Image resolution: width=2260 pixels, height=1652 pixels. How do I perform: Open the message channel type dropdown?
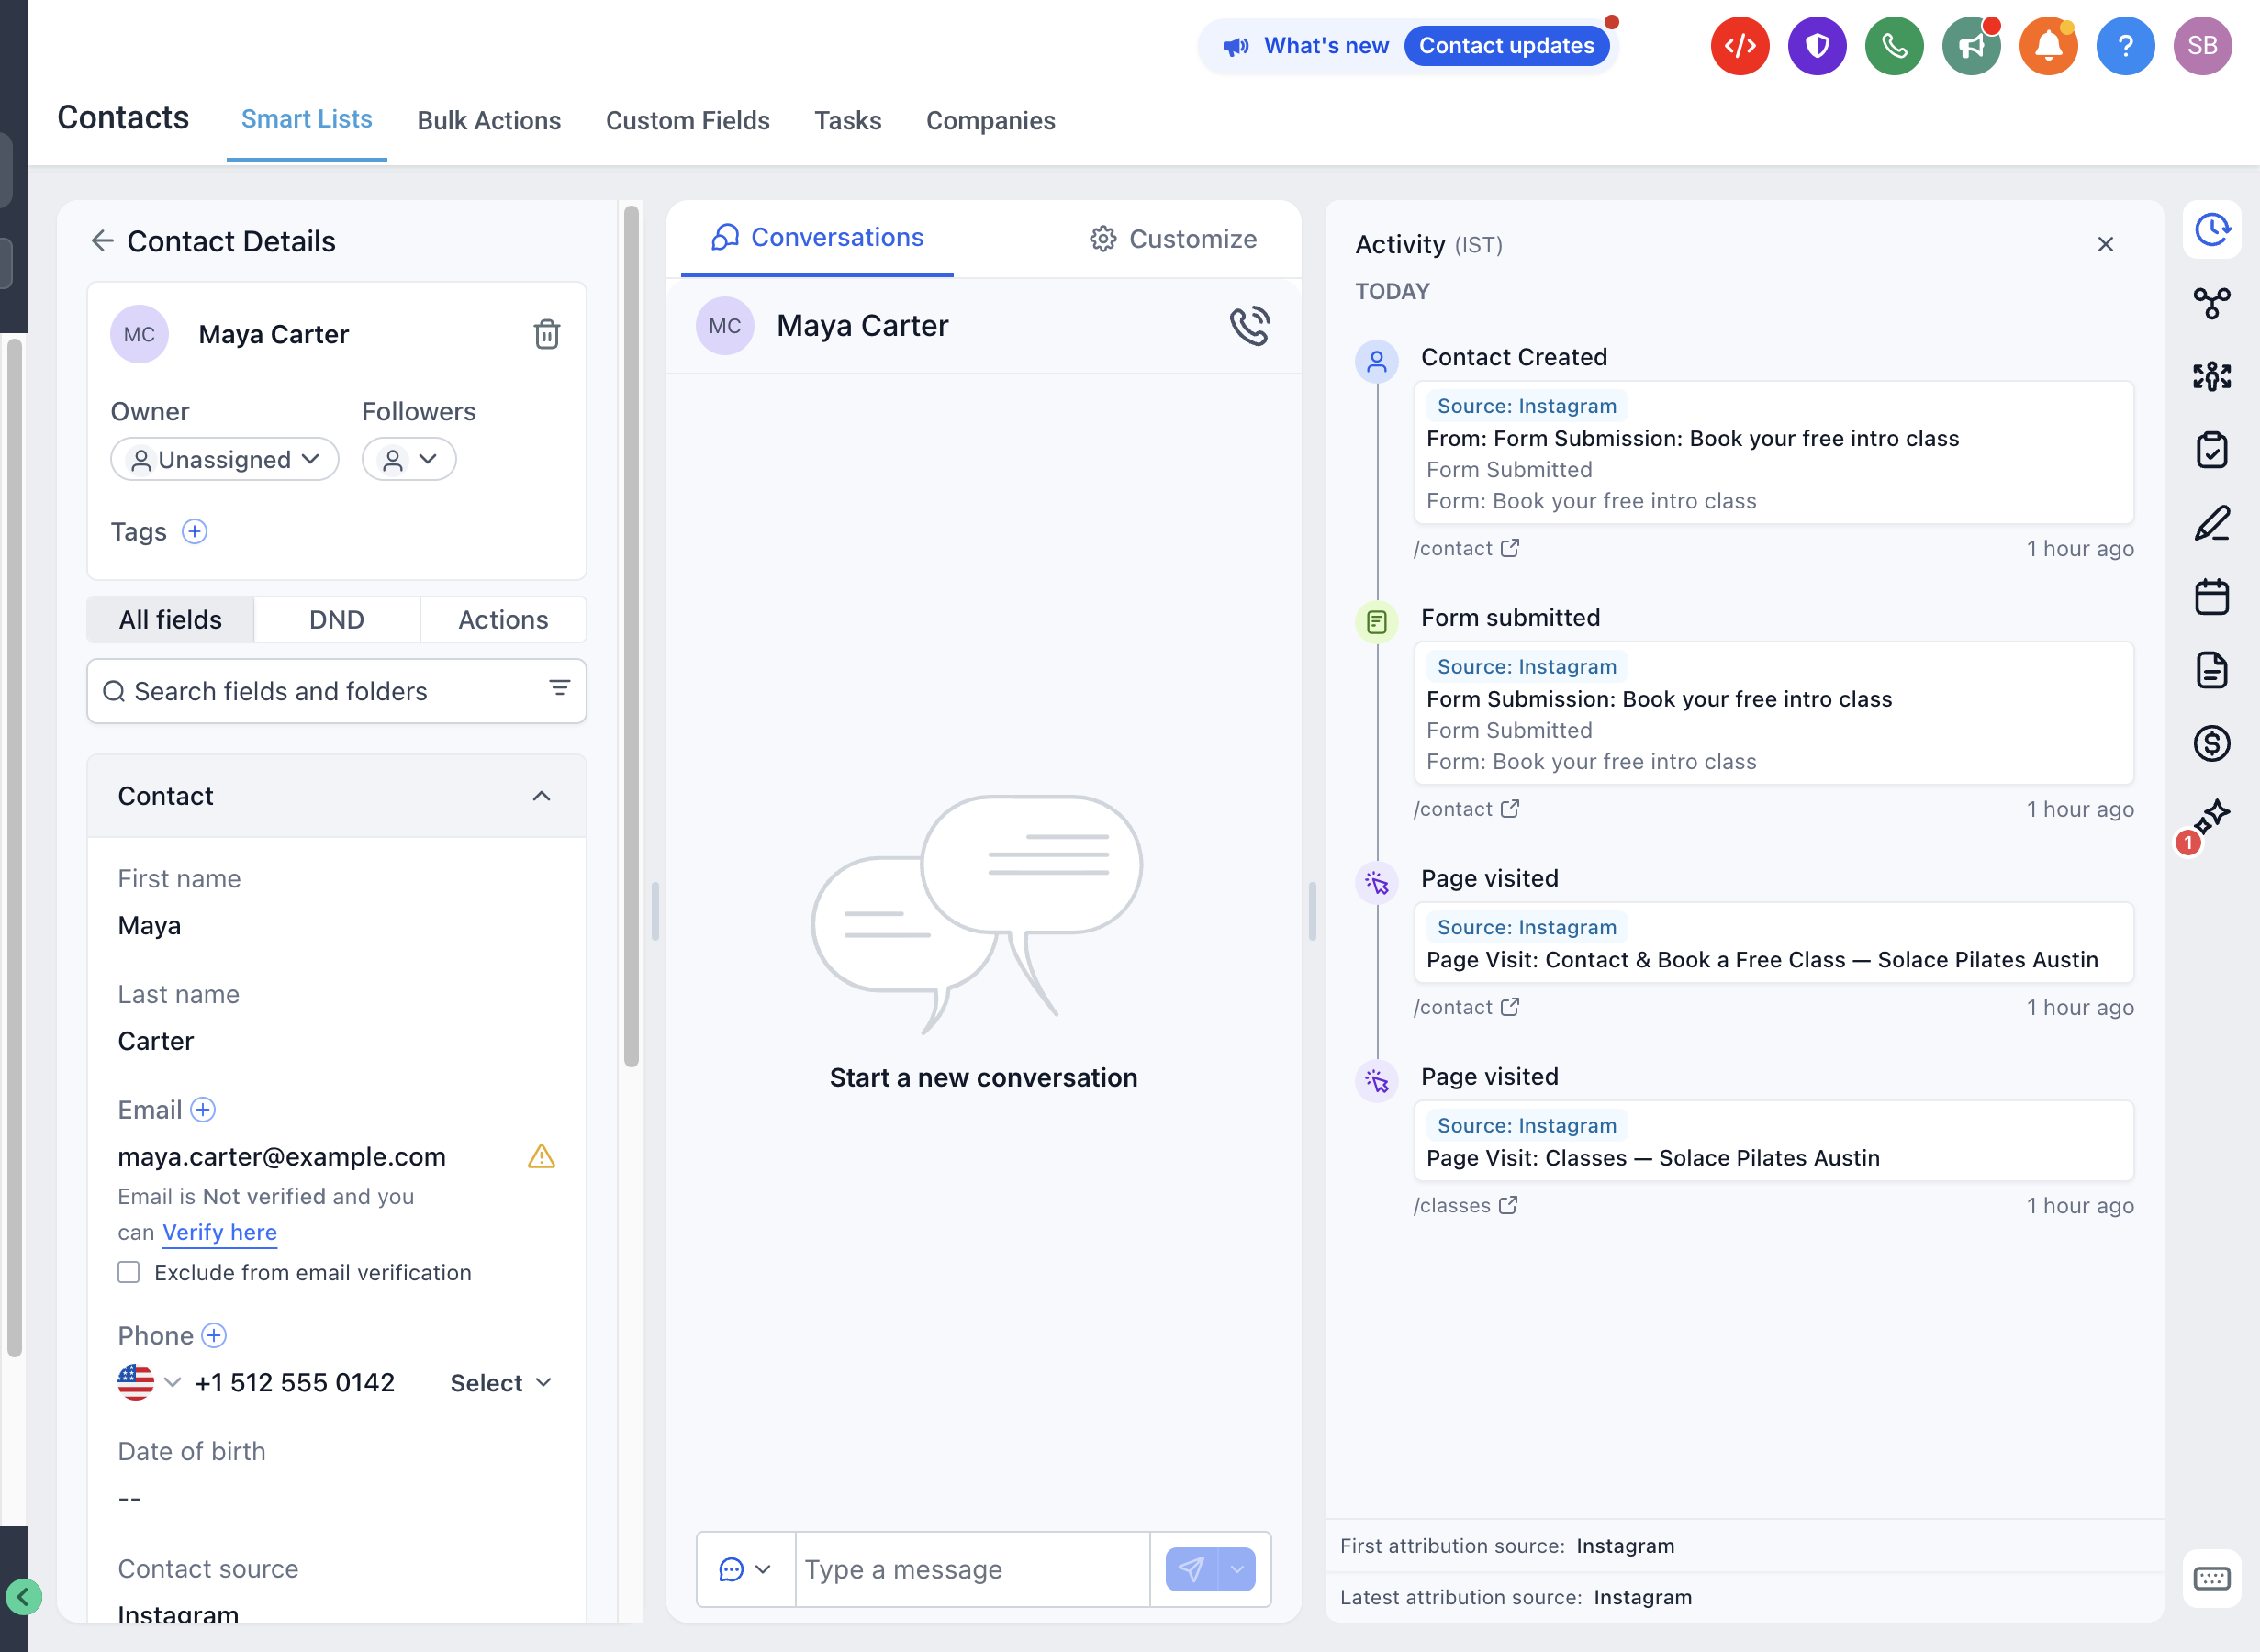[745, 1569]
